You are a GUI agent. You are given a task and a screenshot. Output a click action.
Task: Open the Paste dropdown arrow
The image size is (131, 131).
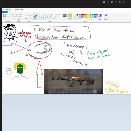(x=4, y=19)
